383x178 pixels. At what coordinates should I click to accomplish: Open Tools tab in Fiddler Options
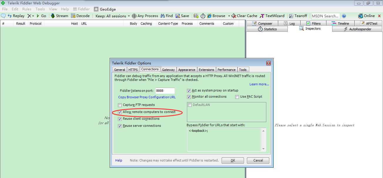(x=243, y=70)
